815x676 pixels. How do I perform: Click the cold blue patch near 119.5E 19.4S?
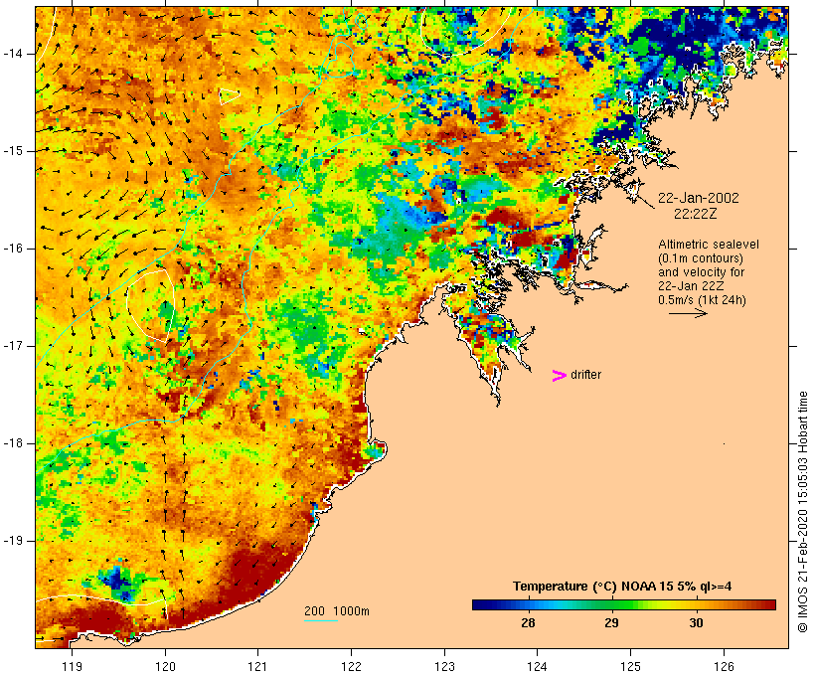(x=117, y=582)
